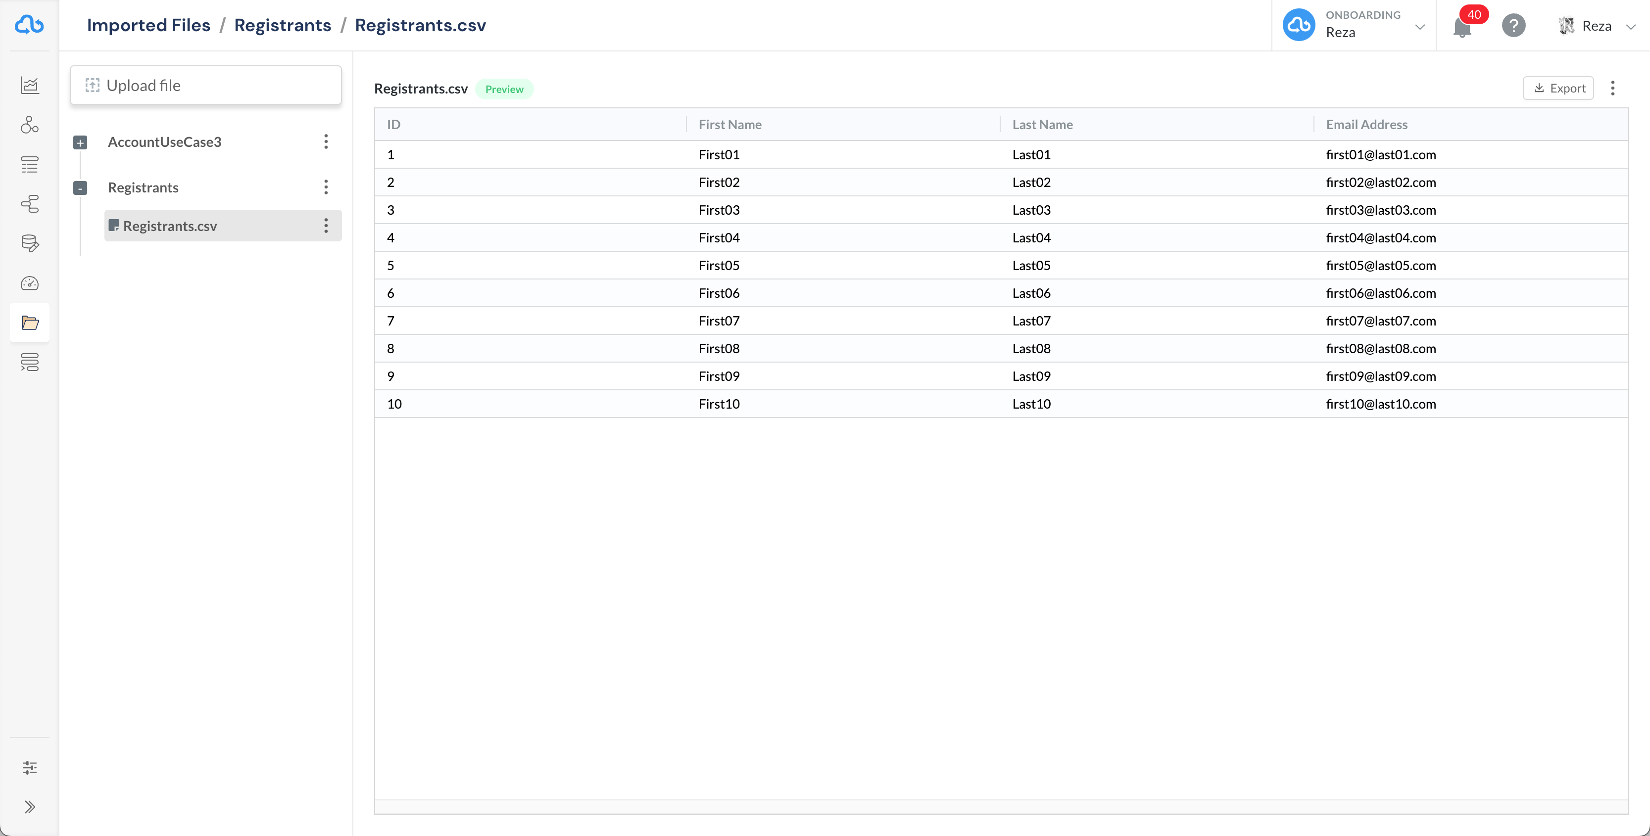This screenshot has width=1650, height=836.
Task: Open the options menu for Registrants.csv
Action: (x=326, y=225)
